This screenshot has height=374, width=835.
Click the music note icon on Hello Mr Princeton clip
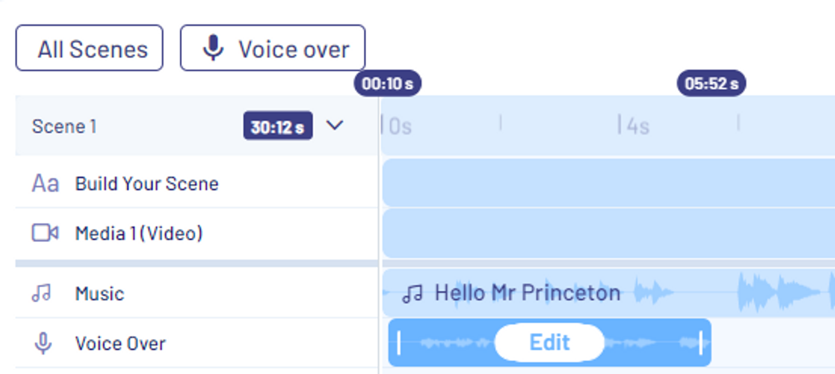coord(412,293)
